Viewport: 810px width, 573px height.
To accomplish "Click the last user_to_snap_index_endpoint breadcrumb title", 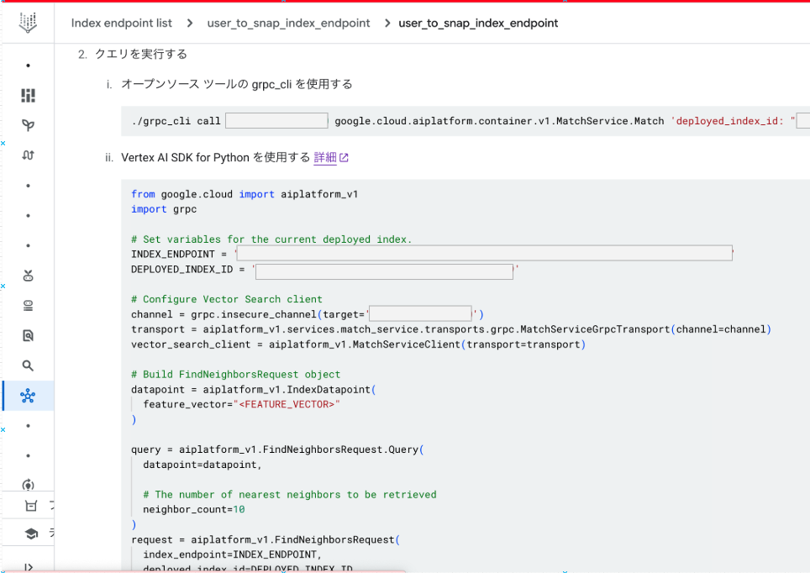I will tap(478, 24).
